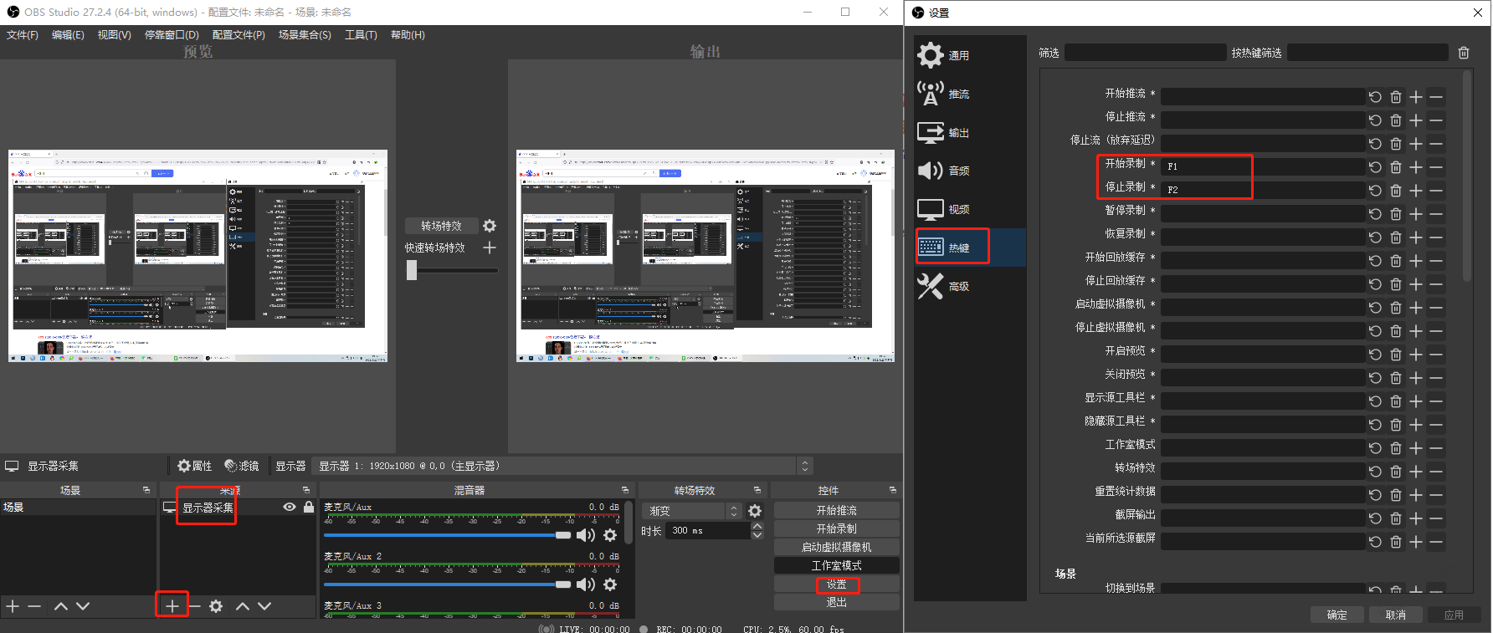This screenshot has height=633, width=1493.
Task: Click the trash icon beside the hotkey filter
Action: (1464, 53)
